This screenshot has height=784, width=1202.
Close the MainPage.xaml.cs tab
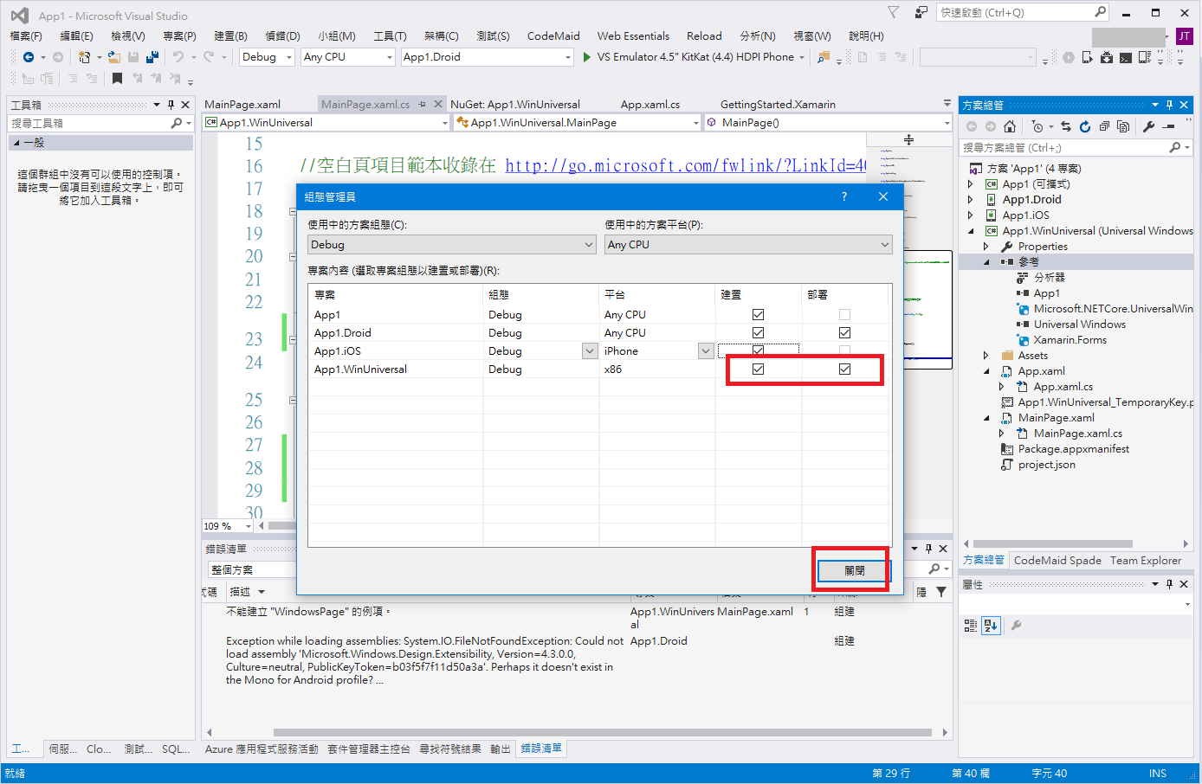click(438, 105)
